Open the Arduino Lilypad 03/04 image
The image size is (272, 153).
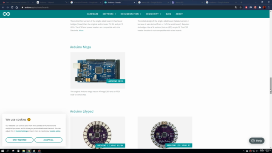(x=98, y=133)
